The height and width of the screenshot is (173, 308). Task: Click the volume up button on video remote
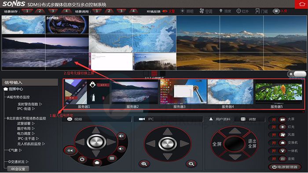click(x=121, y=136)
